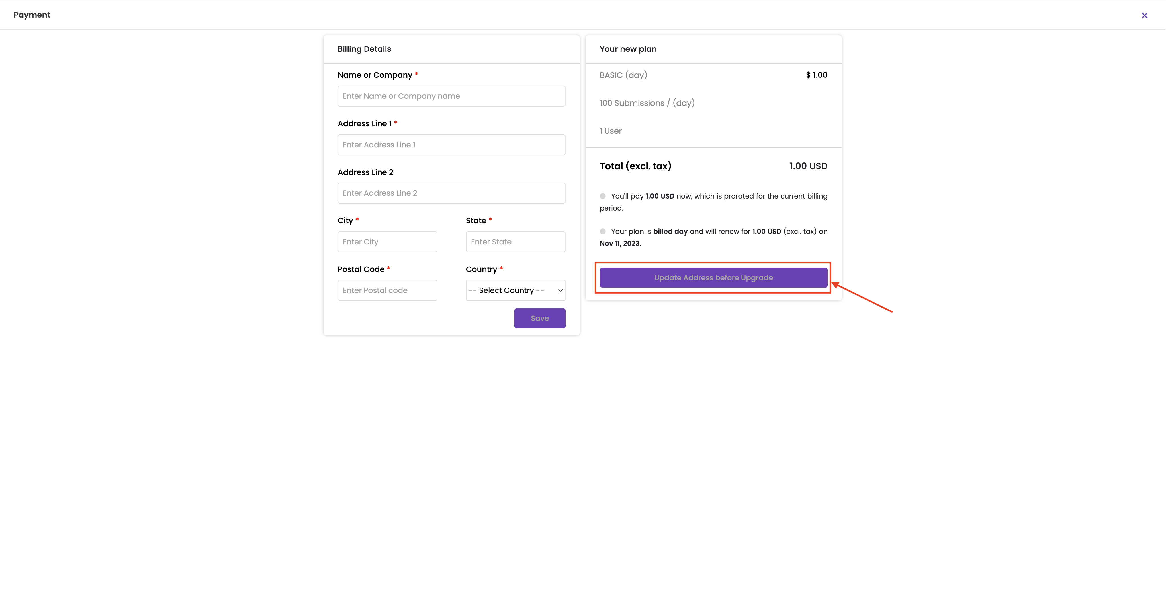Image resolution: width=1166 pixels, height=590 pixels.
Task: Open the Select Country dropdown
Action: click(x=516, y=290)
